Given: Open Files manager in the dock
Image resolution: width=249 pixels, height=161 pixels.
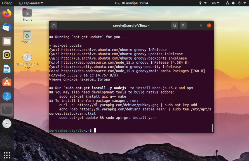Looking at the screenshot, I should click(7, 41).
